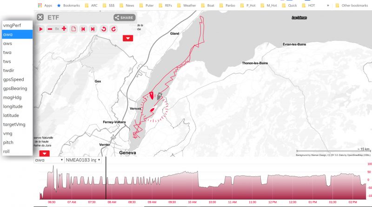Choose twa from the variable list
The image size is (372, 207).
(17, 52)
